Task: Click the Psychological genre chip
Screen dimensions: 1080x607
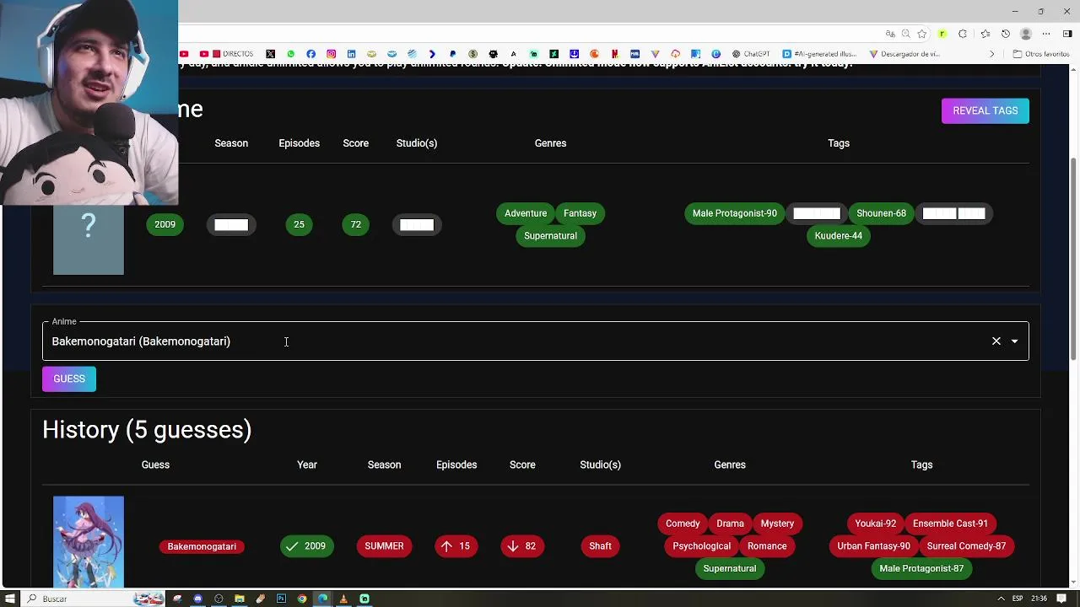Action: click(x=701, y=546)
